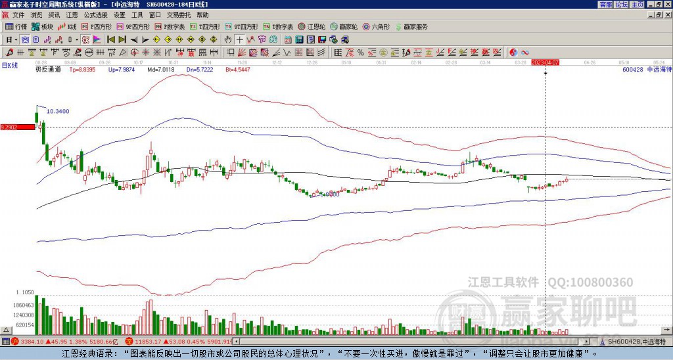Open the 行情 market quotes view
The width and height of the screenshot is (673, 360).
click(16, 26)
